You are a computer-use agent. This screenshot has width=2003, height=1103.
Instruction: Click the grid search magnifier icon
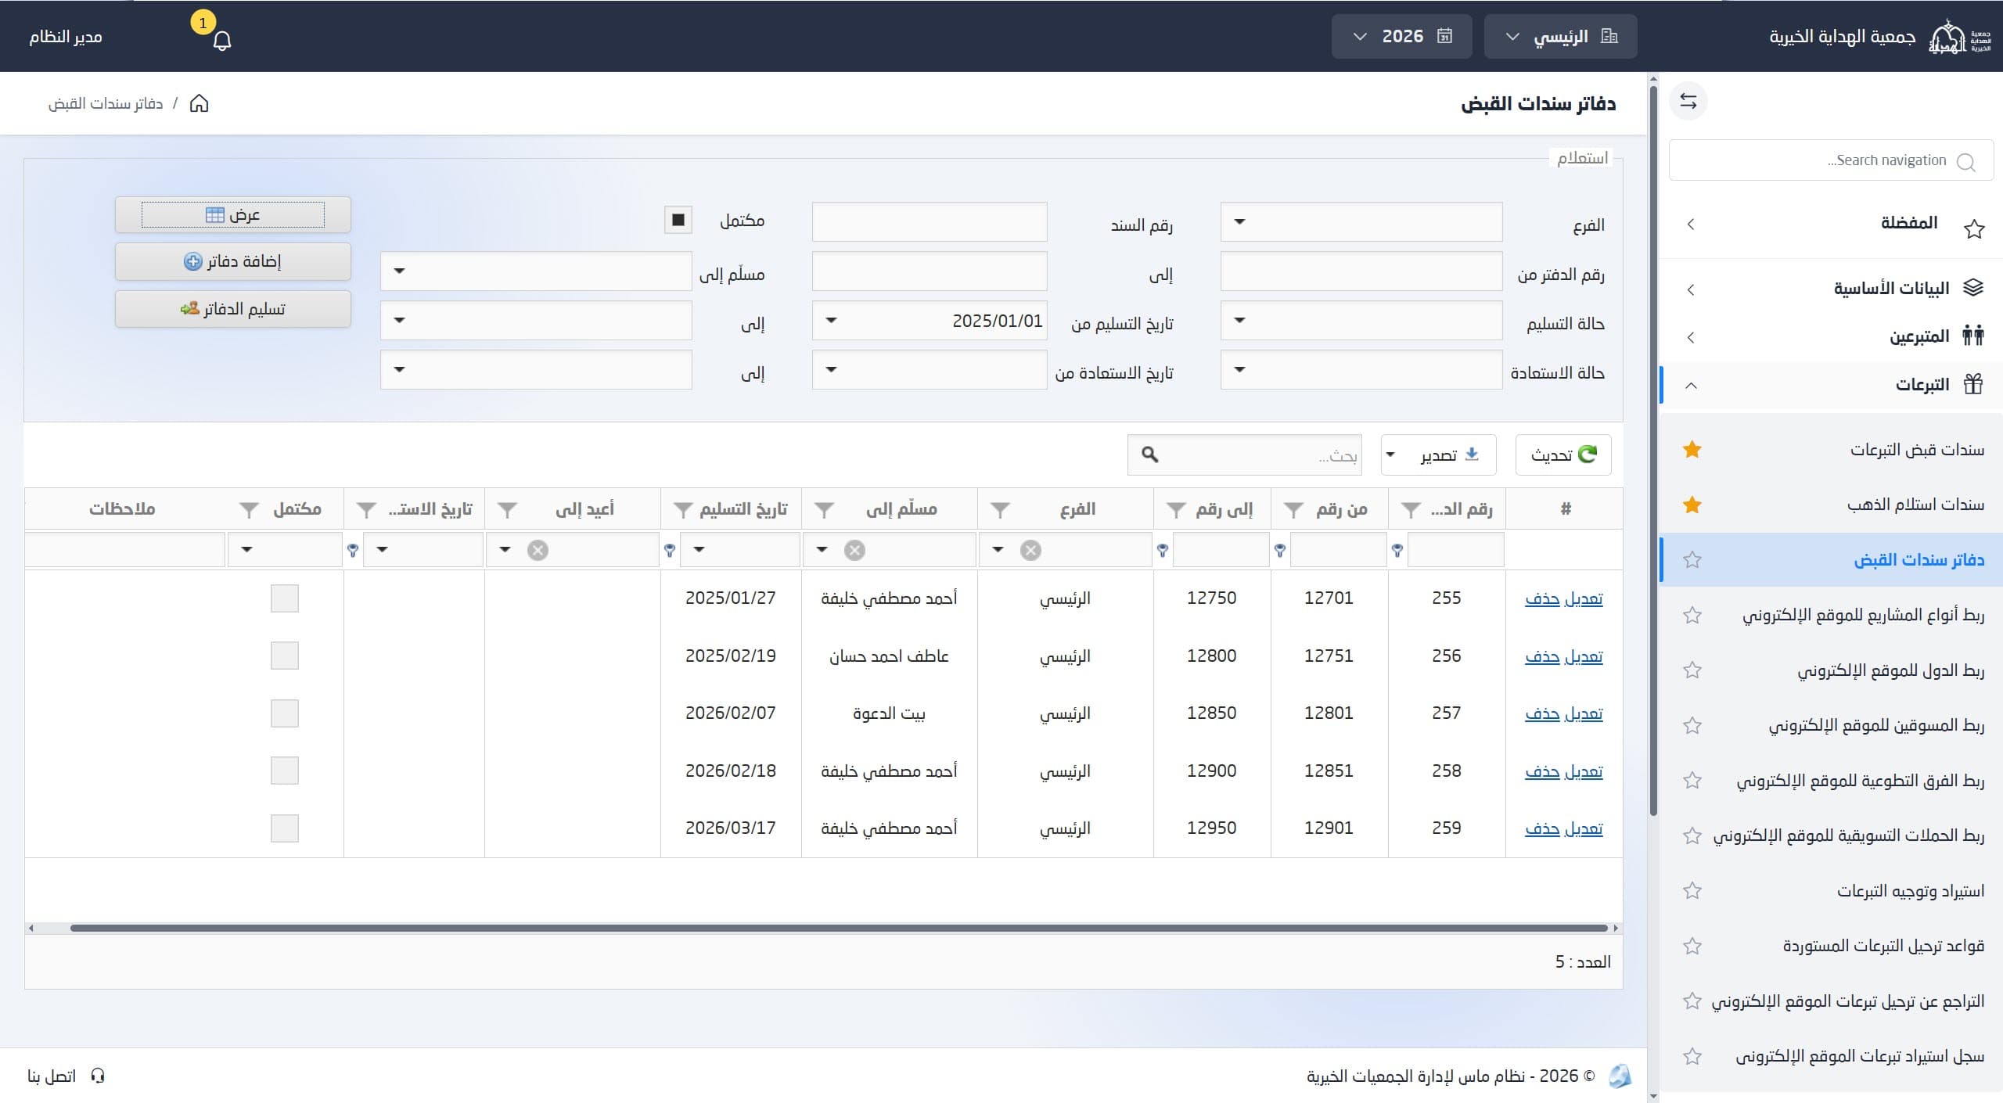click(x=1149, y=454)
